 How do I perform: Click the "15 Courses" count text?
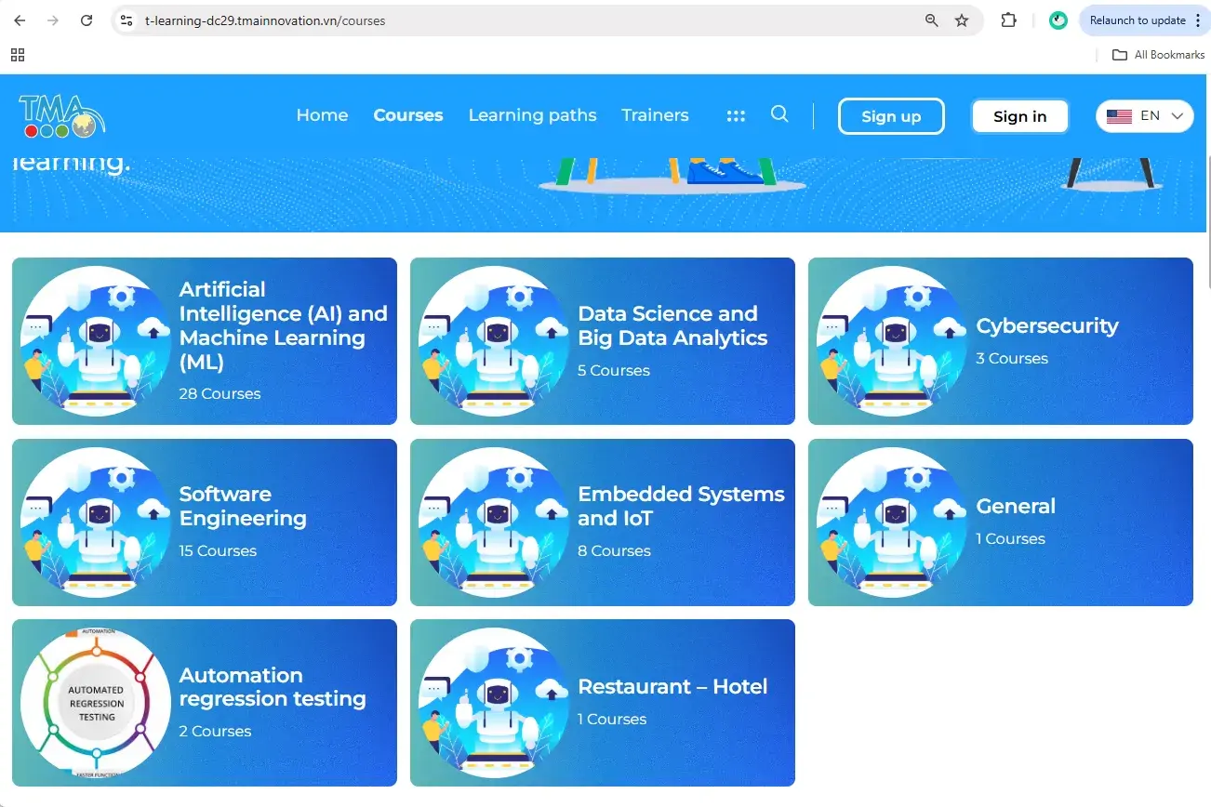(218, 550)
